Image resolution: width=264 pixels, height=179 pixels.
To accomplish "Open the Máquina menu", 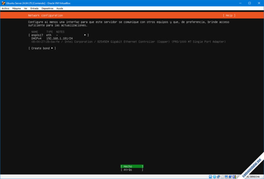I will (x=16, y=8).
